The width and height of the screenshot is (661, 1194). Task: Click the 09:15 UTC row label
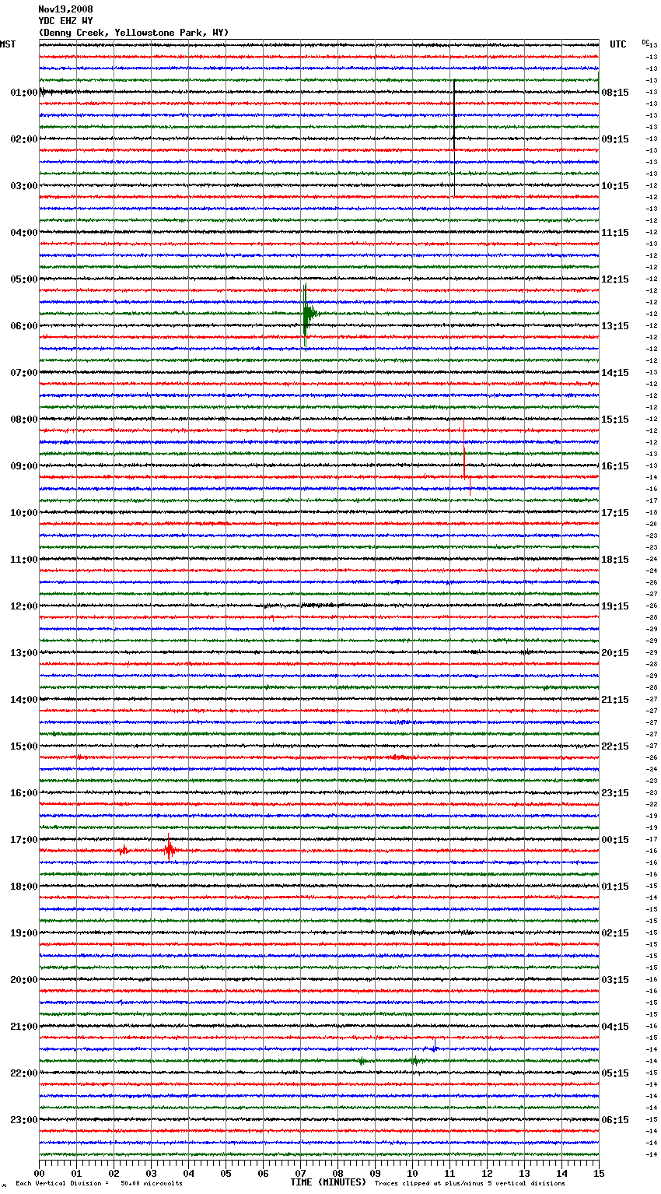pyautogui.click(x=615, y=139)
